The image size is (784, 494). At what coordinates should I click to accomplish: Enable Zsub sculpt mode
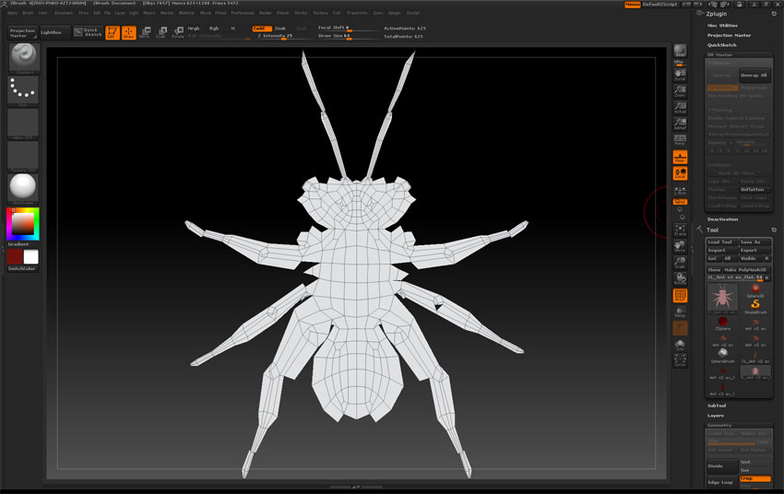[x=280, y=29]
